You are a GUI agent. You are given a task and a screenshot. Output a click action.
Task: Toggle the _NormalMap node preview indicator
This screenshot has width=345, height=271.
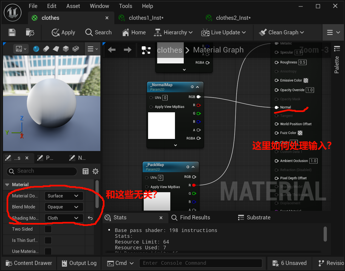(x=192, y=87)
